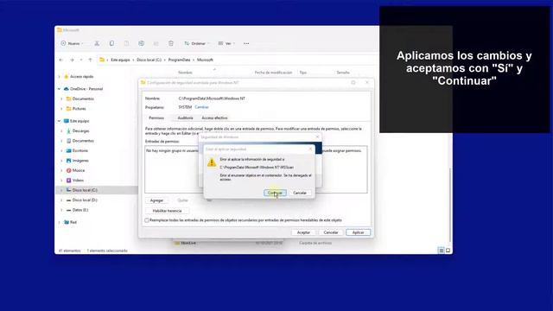Select Vídeos in the navigation pane
Viewport: 553px width, 311px height.
point(78,181)
